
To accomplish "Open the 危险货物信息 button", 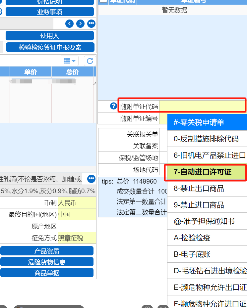I will click(47, 262).
